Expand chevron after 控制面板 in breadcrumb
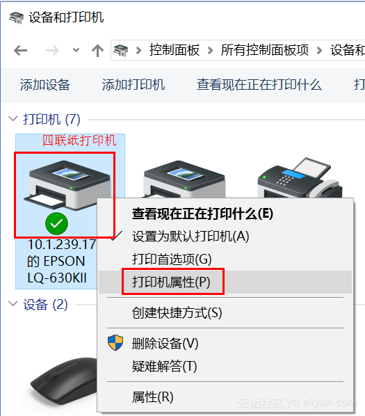Viewport: 365px width, 416px height. click(x=210, y=50)
